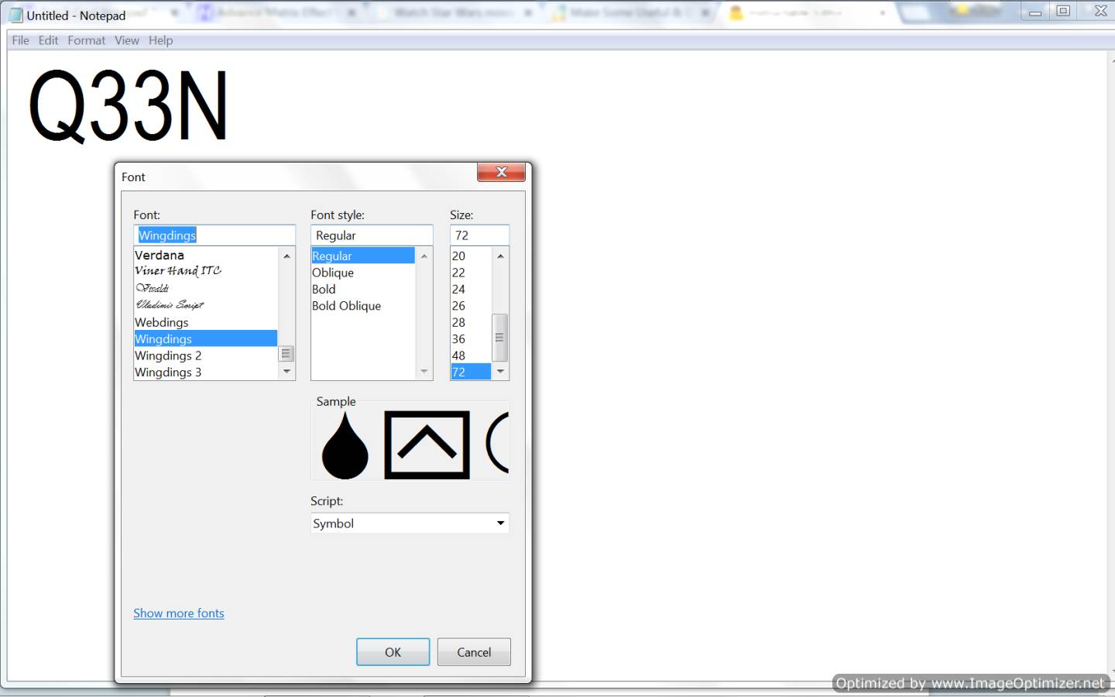Open the File menu in Notepad

[x=20, y=40]
